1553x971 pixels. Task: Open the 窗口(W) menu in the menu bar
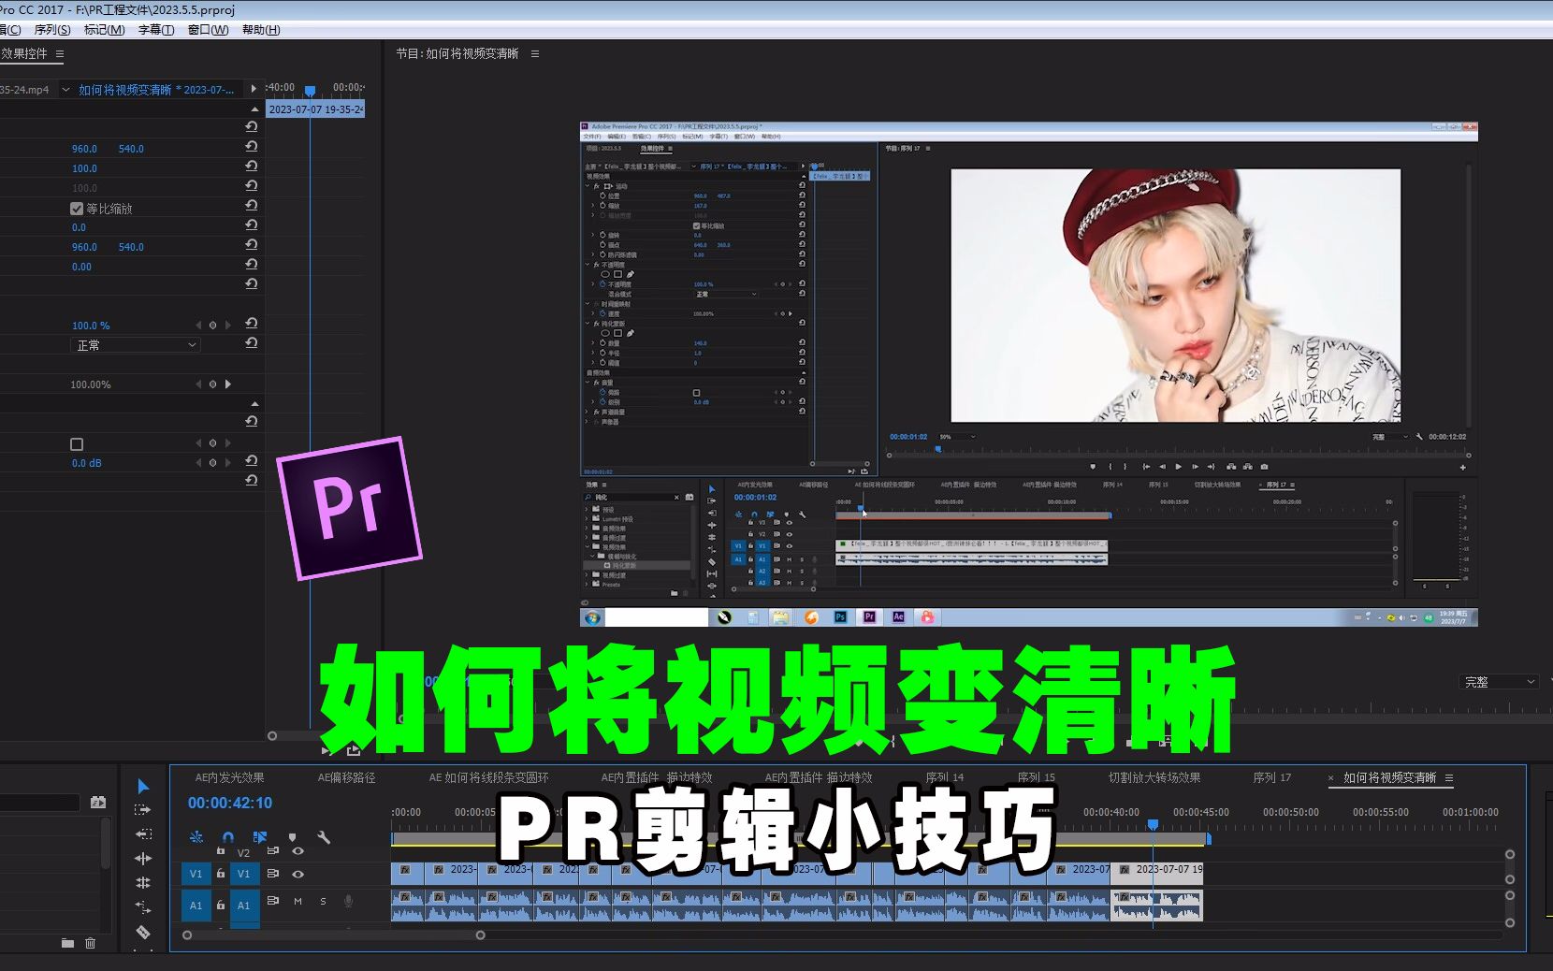click(207, 29)
